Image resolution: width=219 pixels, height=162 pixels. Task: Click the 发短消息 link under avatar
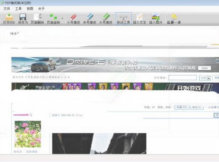(x=32, y=152)
